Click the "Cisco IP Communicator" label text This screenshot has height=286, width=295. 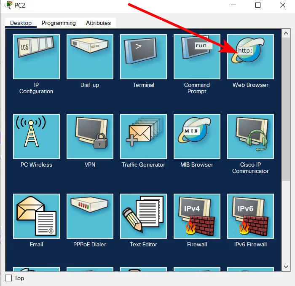click(250, 168)
